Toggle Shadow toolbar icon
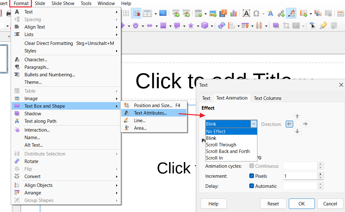This screenshot has height=212, width=345. tap(276, 25)
